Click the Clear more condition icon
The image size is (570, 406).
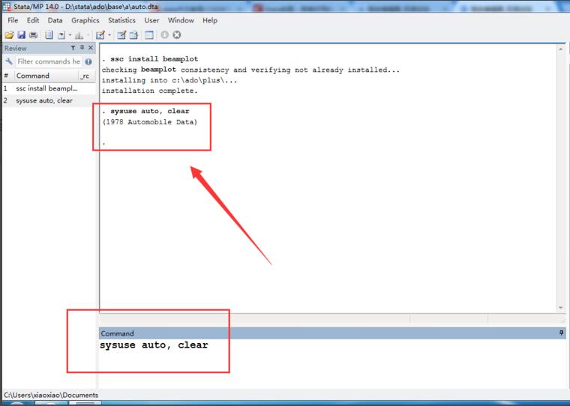point(165,35)
